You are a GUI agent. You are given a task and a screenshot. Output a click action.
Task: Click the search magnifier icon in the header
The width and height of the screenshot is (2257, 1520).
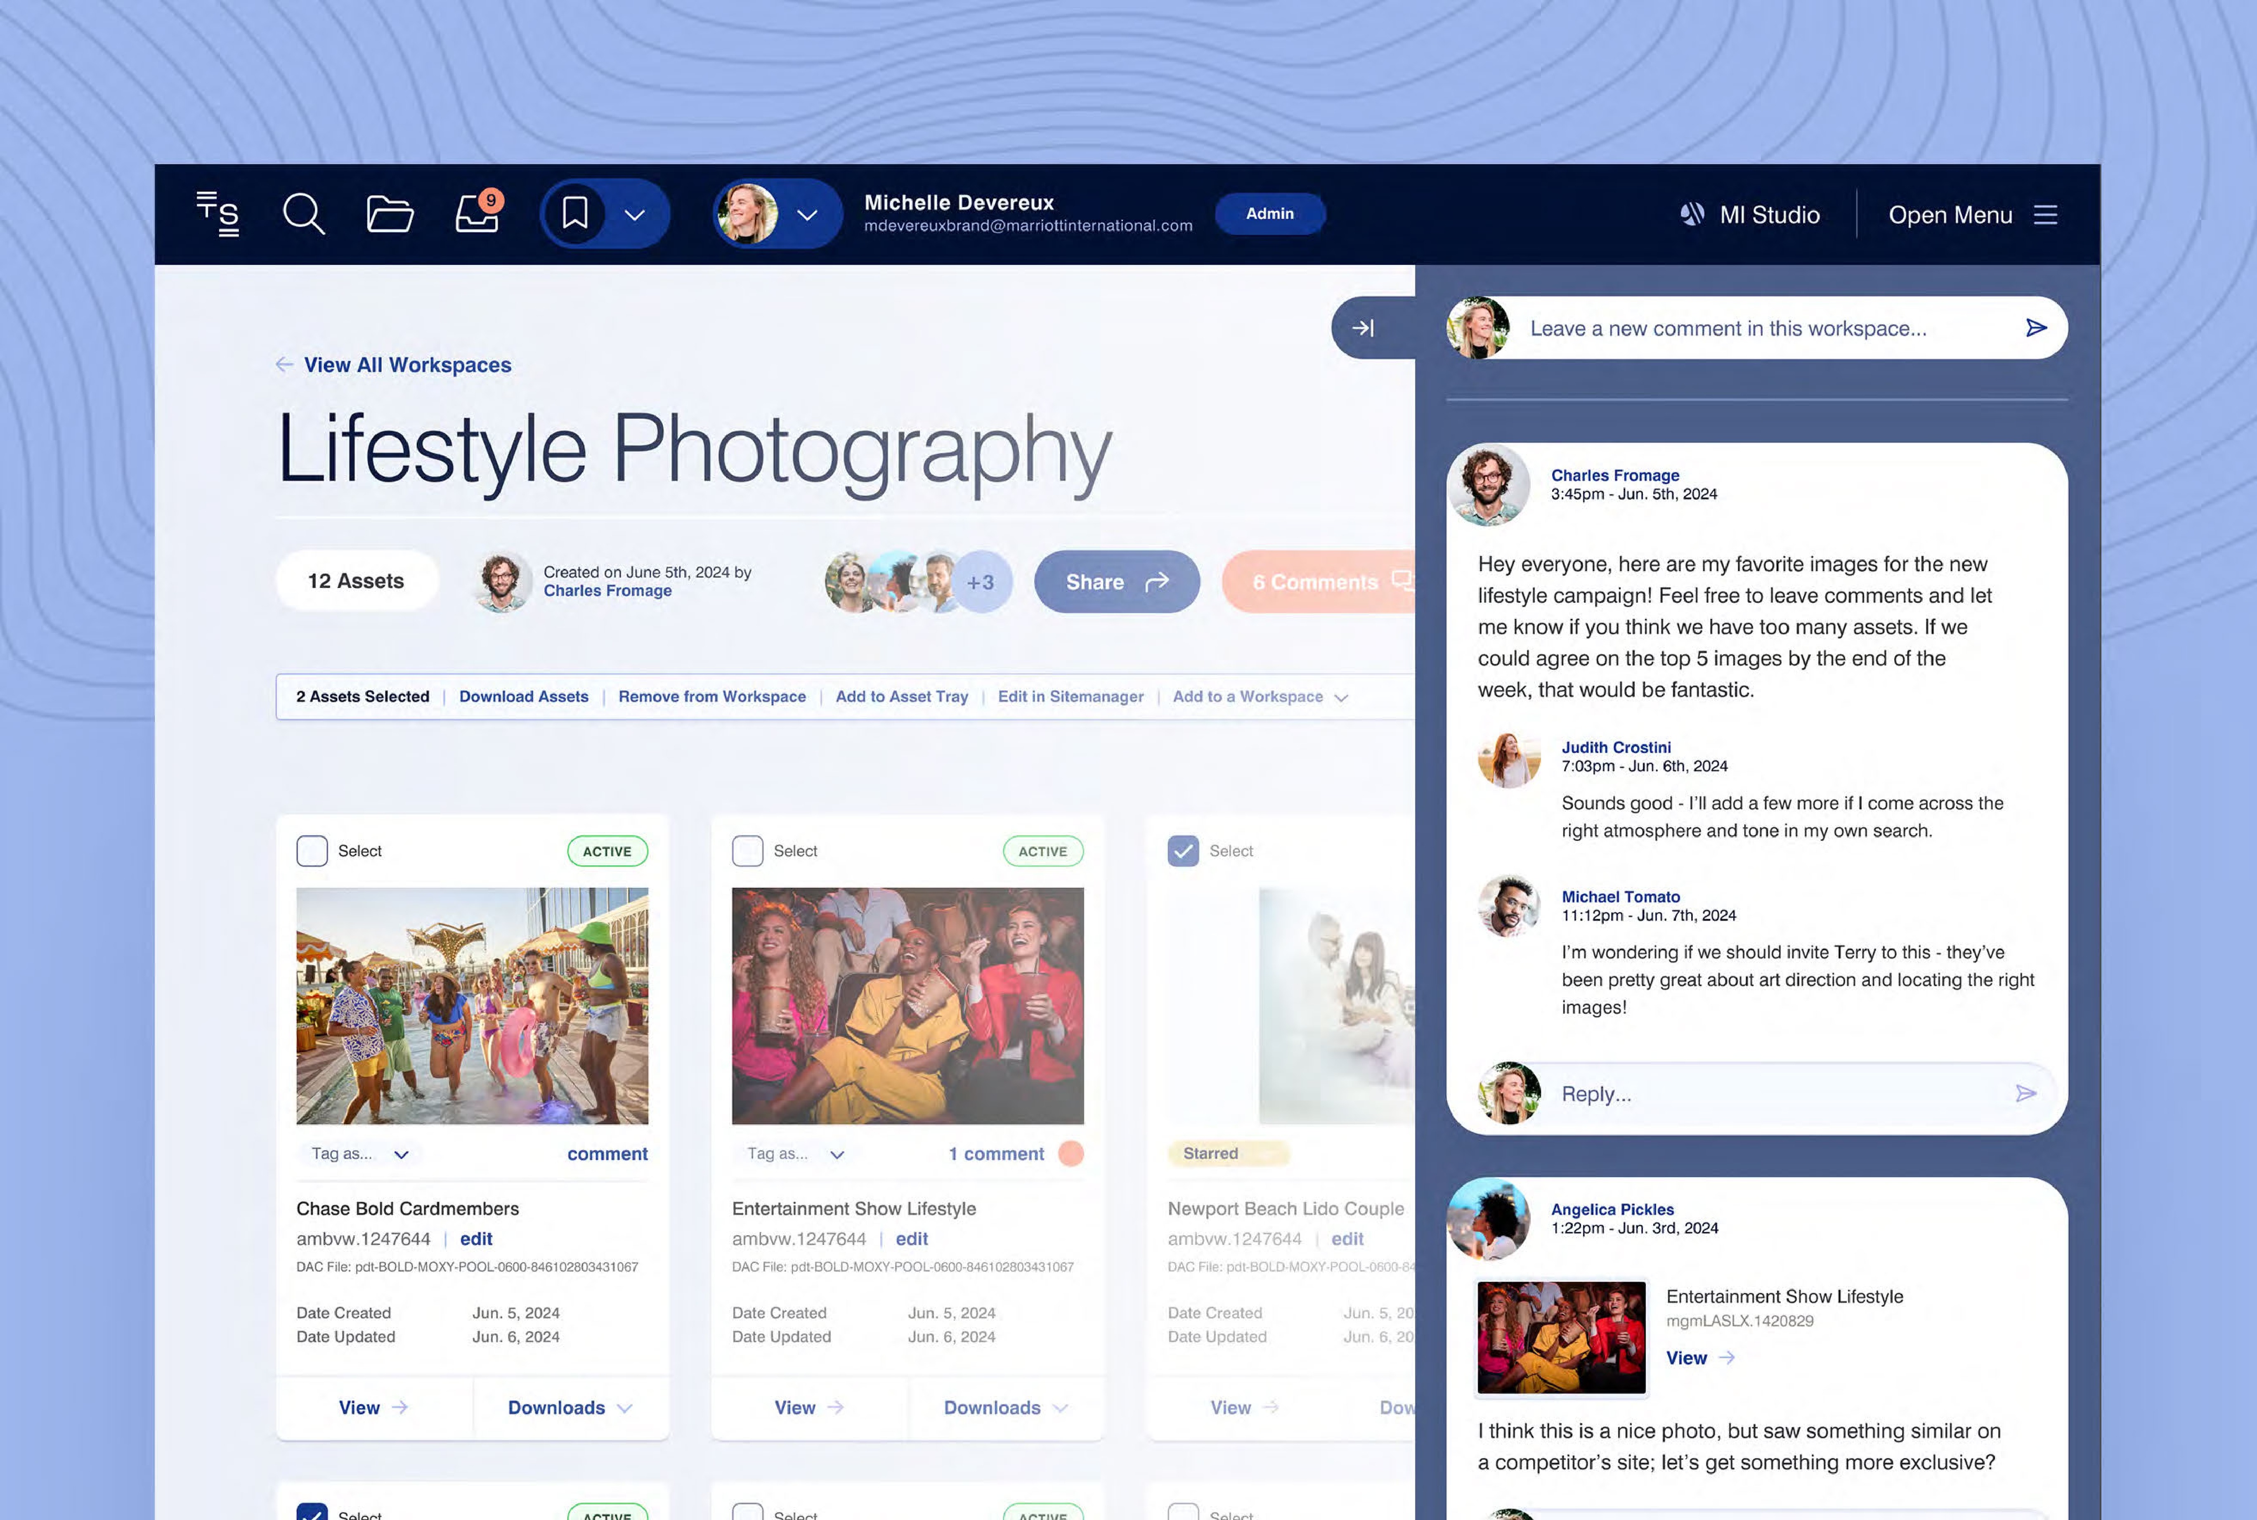[x=303, y=213]
